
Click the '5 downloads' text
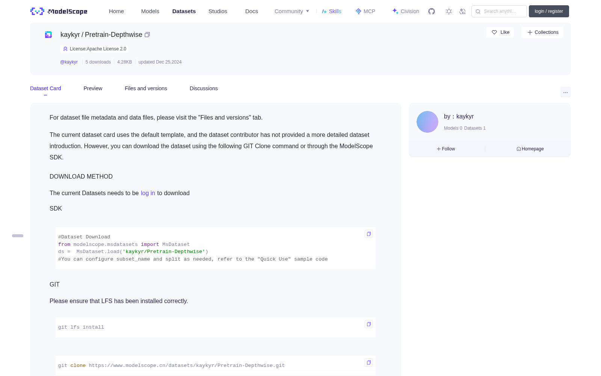98,62
